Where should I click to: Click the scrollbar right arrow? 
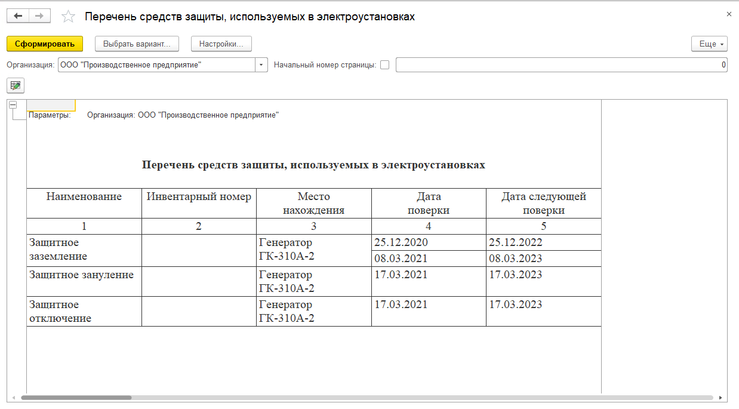coord(721,397)
